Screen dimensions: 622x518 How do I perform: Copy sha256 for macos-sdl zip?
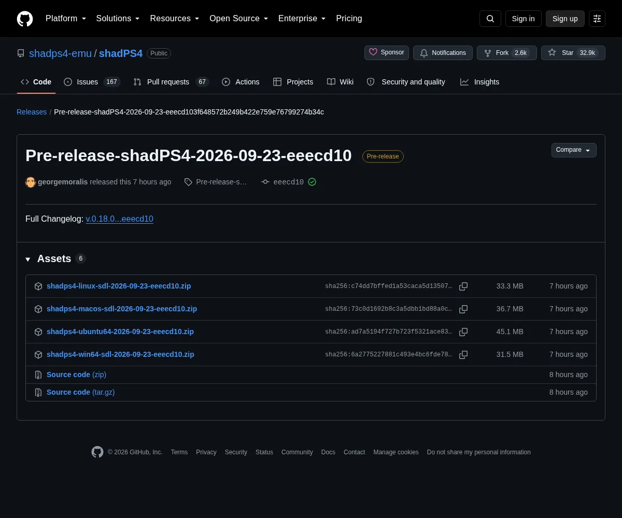point(463,309)
